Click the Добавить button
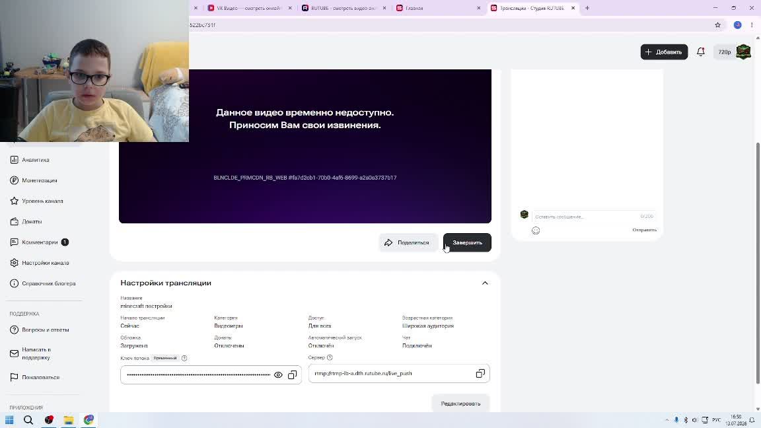761x428 pixels. pos(664,52)
